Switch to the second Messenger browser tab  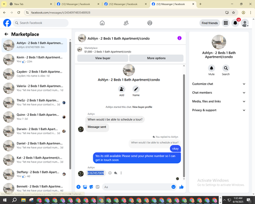[125, 4]
